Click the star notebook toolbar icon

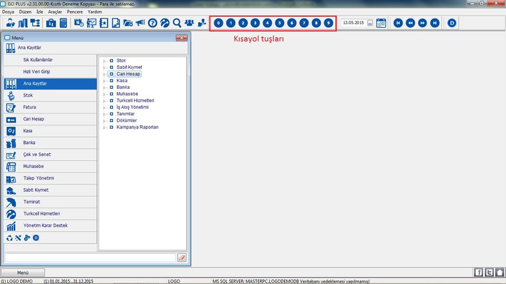(x=104, y=23)
